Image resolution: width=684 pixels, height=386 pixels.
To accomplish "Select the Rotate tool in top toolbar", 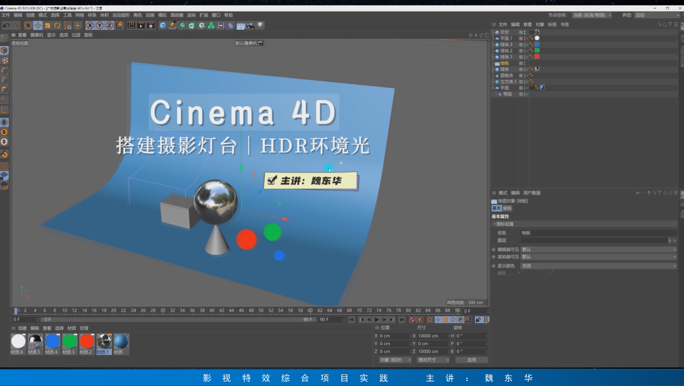I will click(57, 25).
